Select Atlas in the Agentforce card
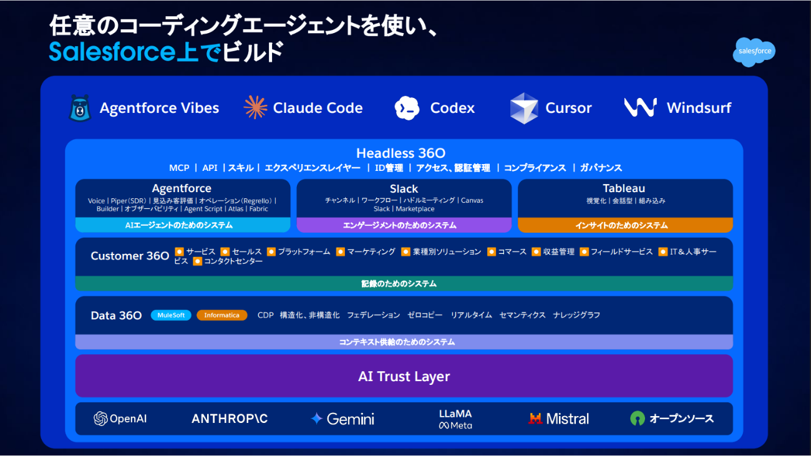Image resolution: width=811 pixels, height=456 pixels. pos(236,209)
